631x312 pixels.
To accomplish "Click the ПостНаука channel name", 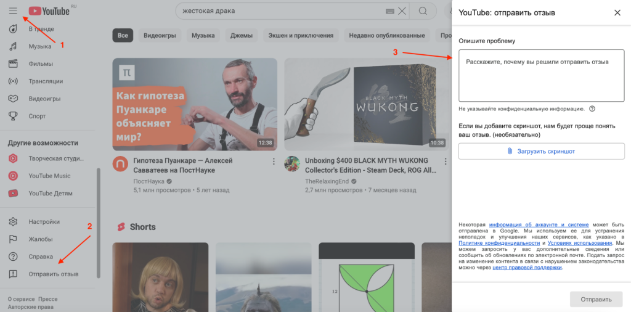I will [x=150, y=181].
